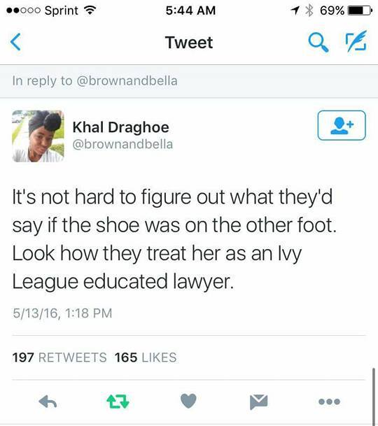Reply to this tweet with the arrow icon
378x426 pixels.
(48, 402)
